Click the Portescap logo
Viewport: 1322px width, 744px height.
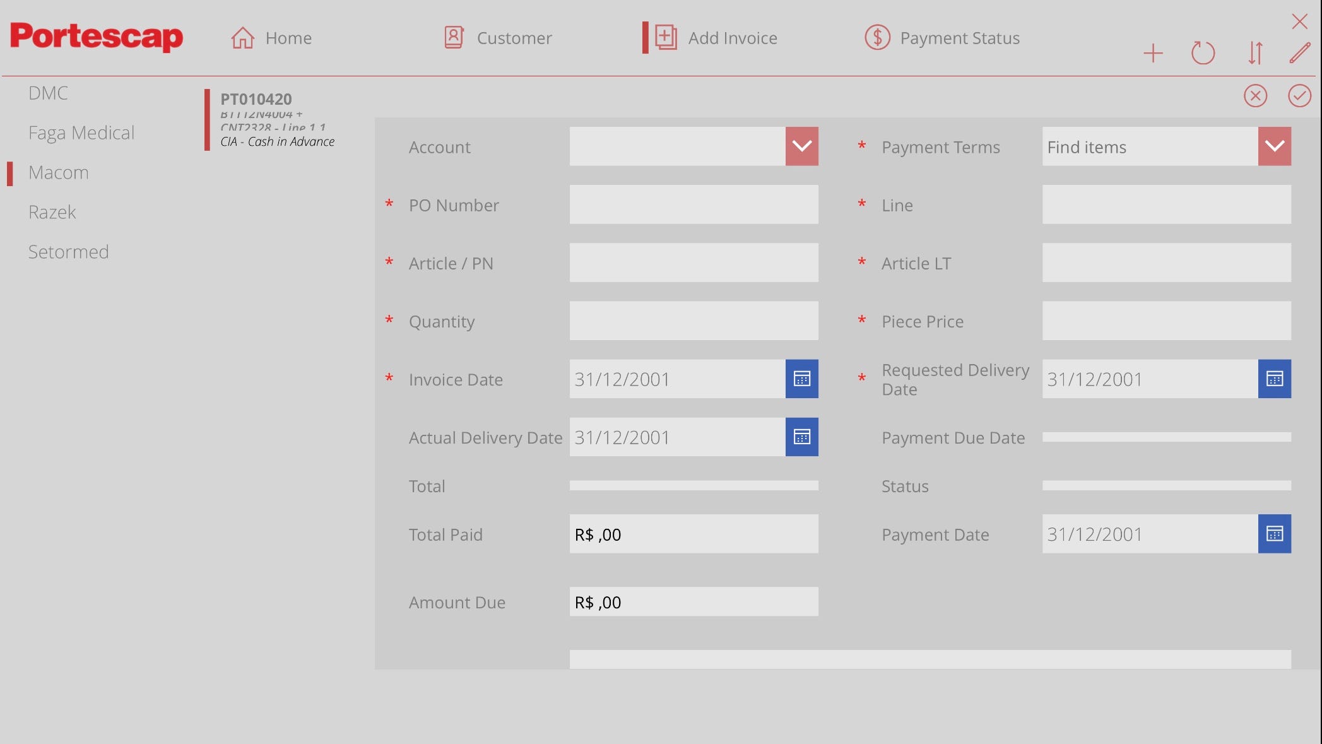click(97, 37)
